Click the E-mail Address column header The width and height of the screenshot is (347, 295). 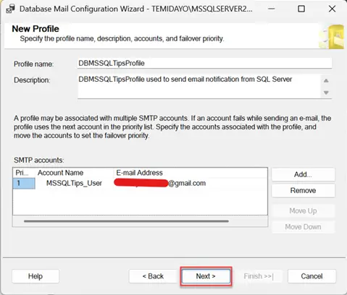(x=139, y=173)
